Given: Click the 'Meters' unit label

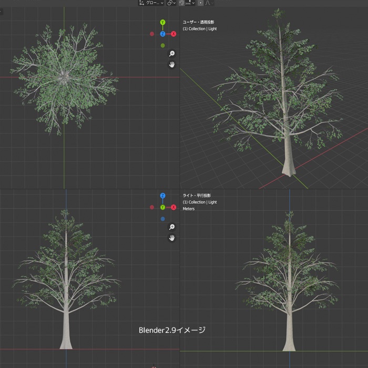Looking at the screenshot, I should (189, 208).
